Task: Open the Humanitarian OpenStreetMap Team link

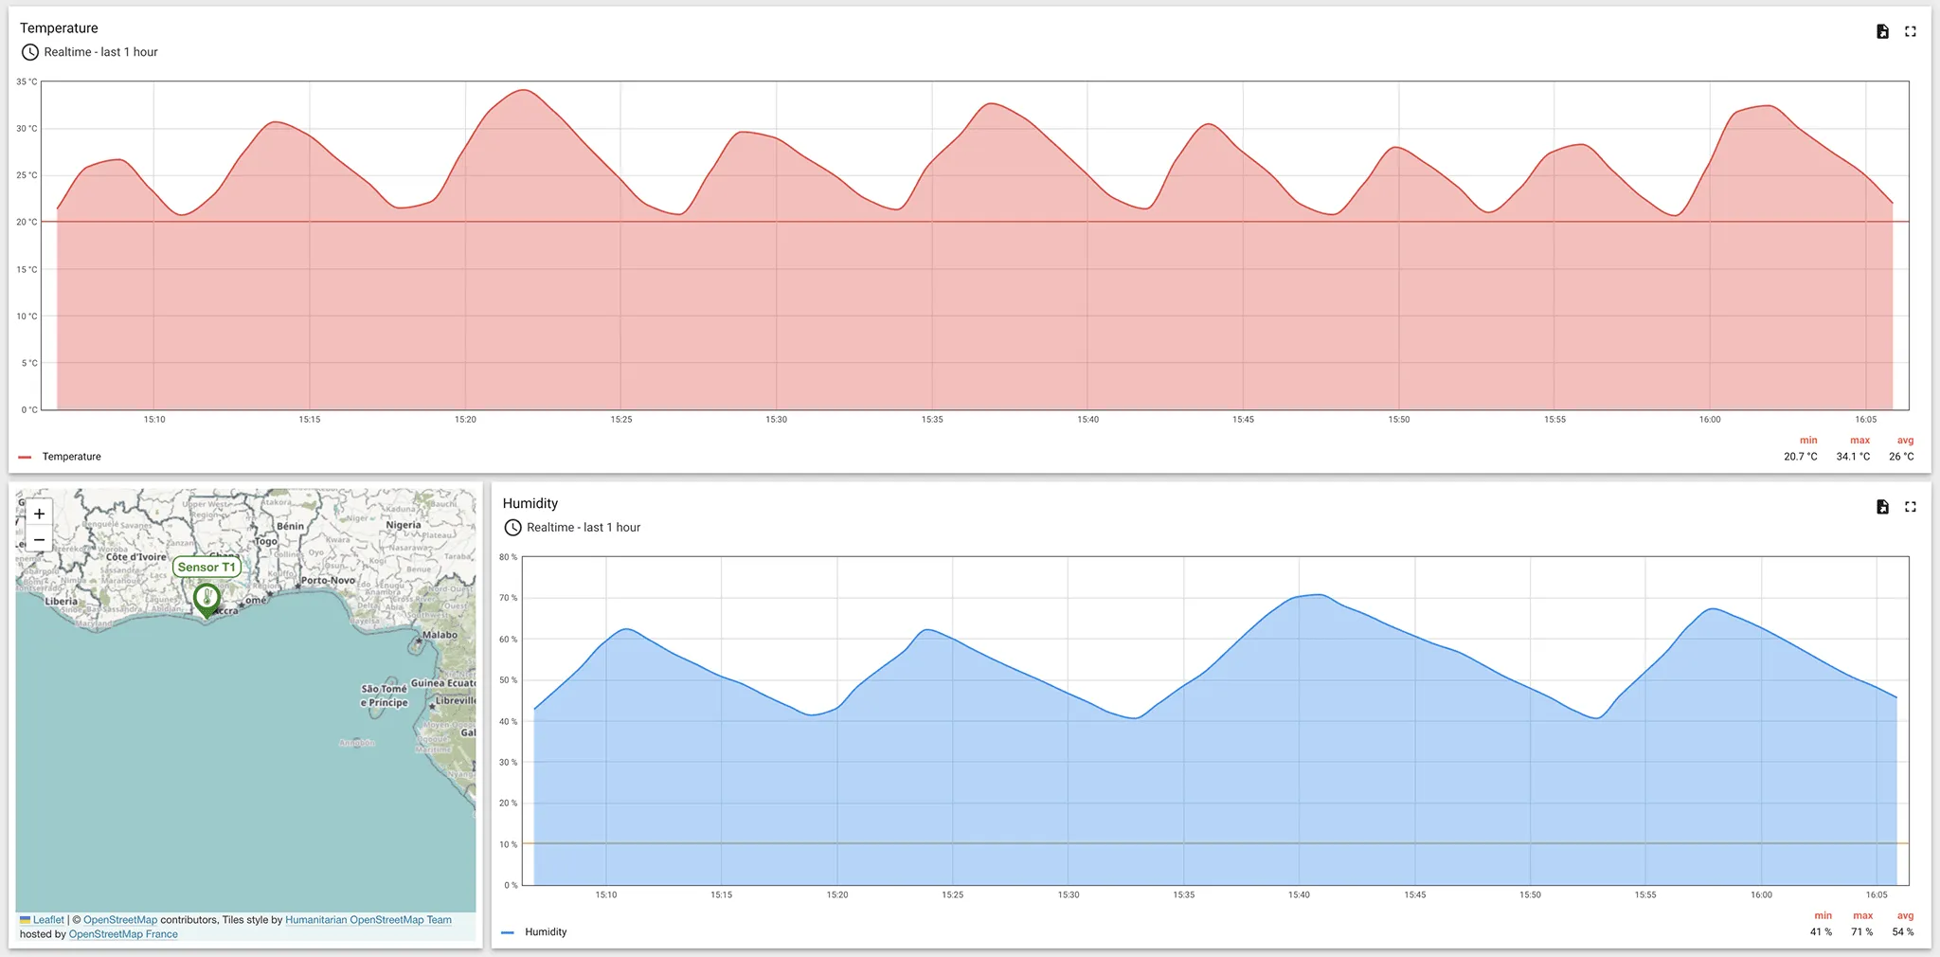Action: tap(368, 919)
